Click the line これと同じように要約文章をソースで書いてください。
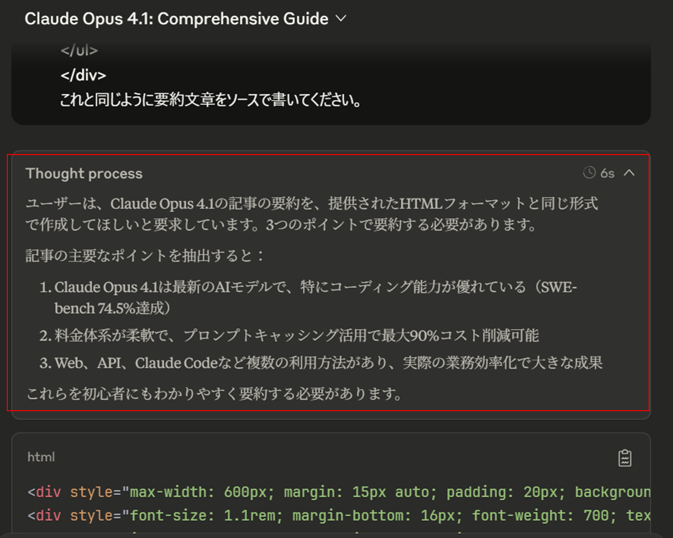The image size is (673, 538). coord(211,100)
